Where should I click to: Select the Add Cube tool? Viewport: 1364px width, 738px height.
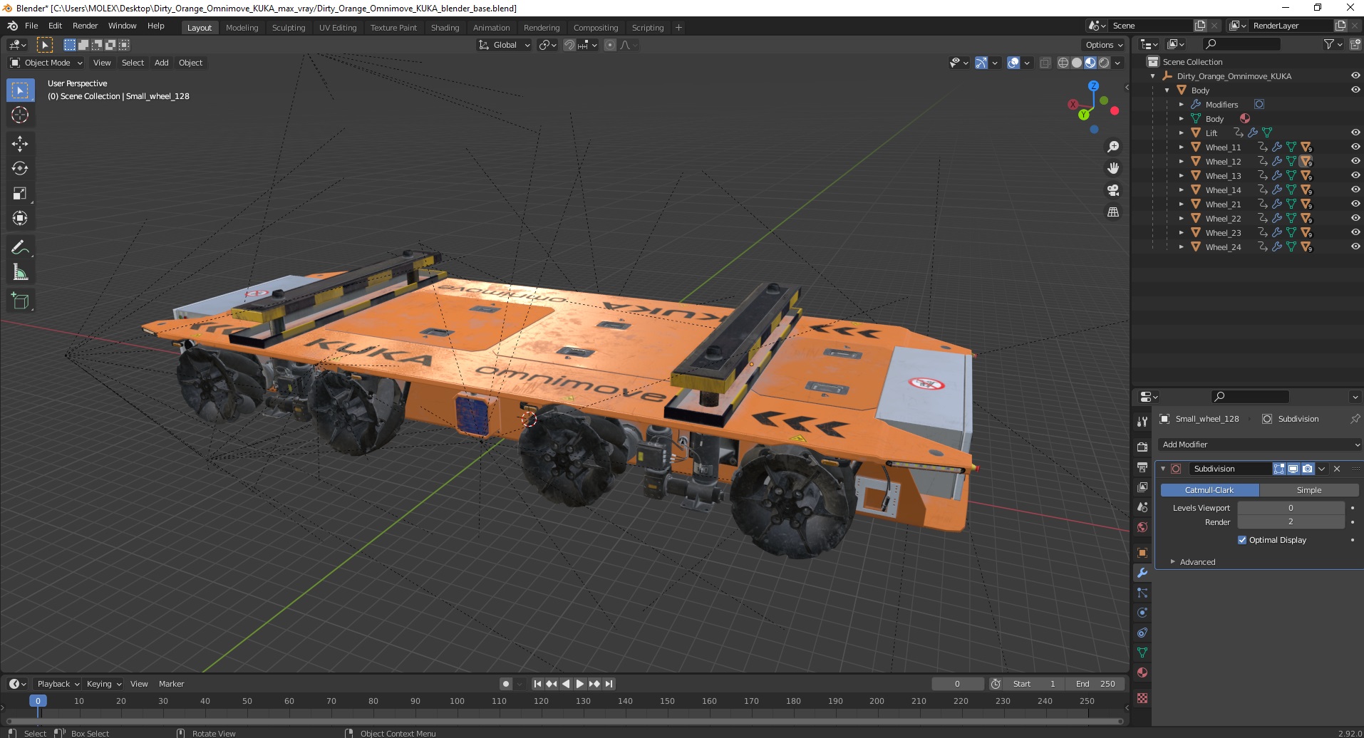click(x=20, y=301)
